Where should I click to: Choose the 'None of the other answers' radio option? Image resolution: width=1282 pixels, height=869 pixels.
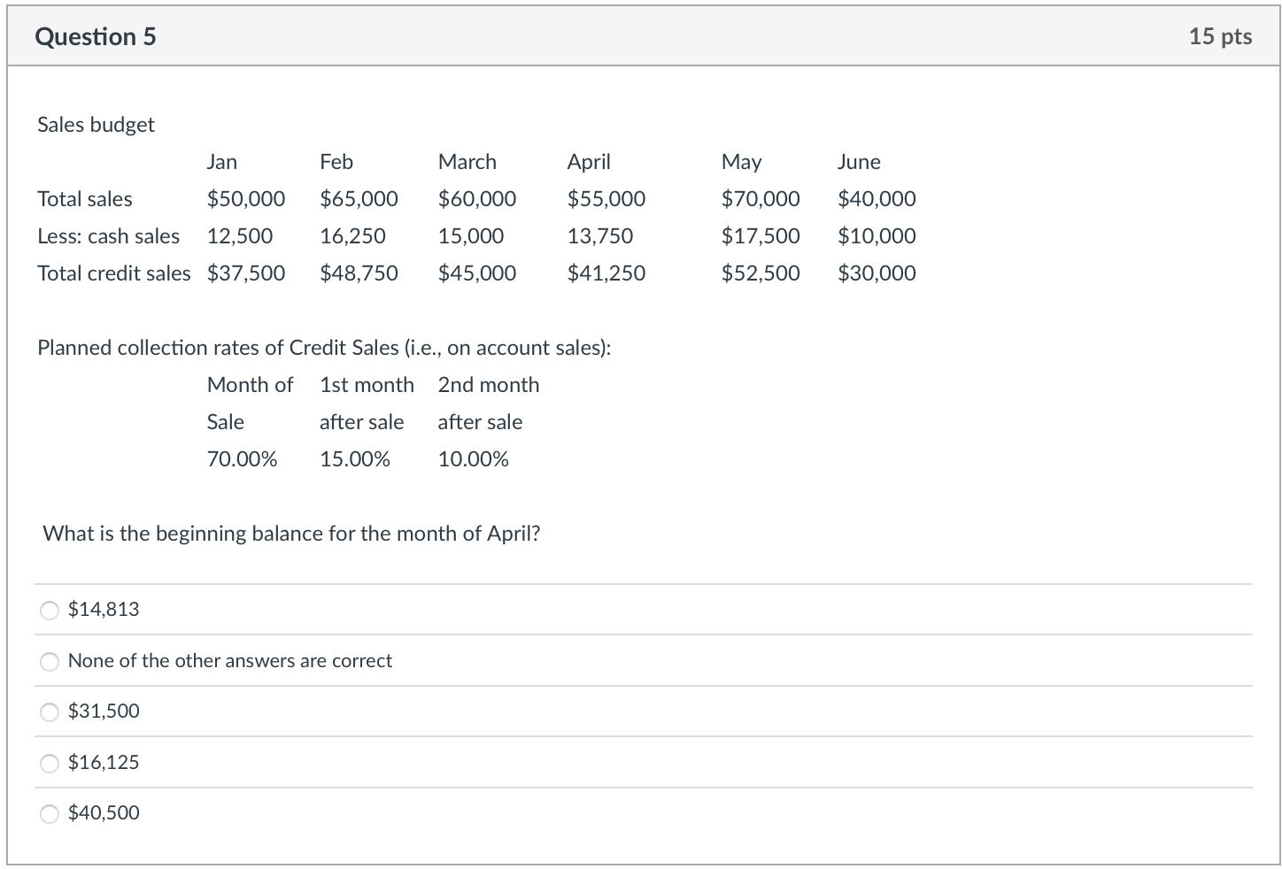50,661
